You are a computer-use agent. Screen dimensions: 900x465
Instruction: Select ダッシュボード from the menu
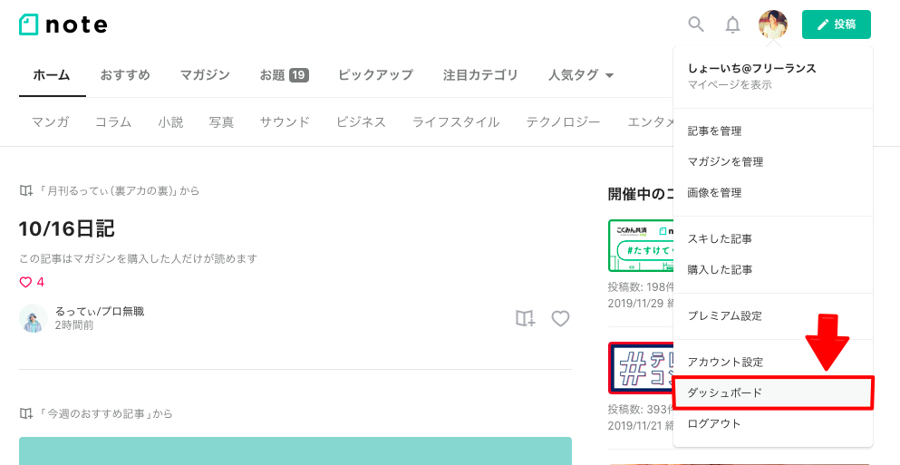(773, 392)
